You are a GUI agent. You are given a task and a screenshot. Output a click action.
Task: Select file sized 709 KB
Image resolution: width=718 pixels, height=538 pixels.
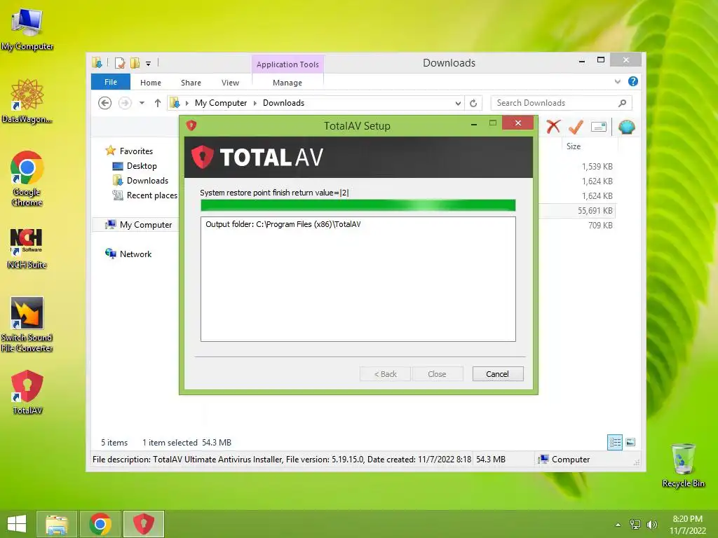coord(600,225)
